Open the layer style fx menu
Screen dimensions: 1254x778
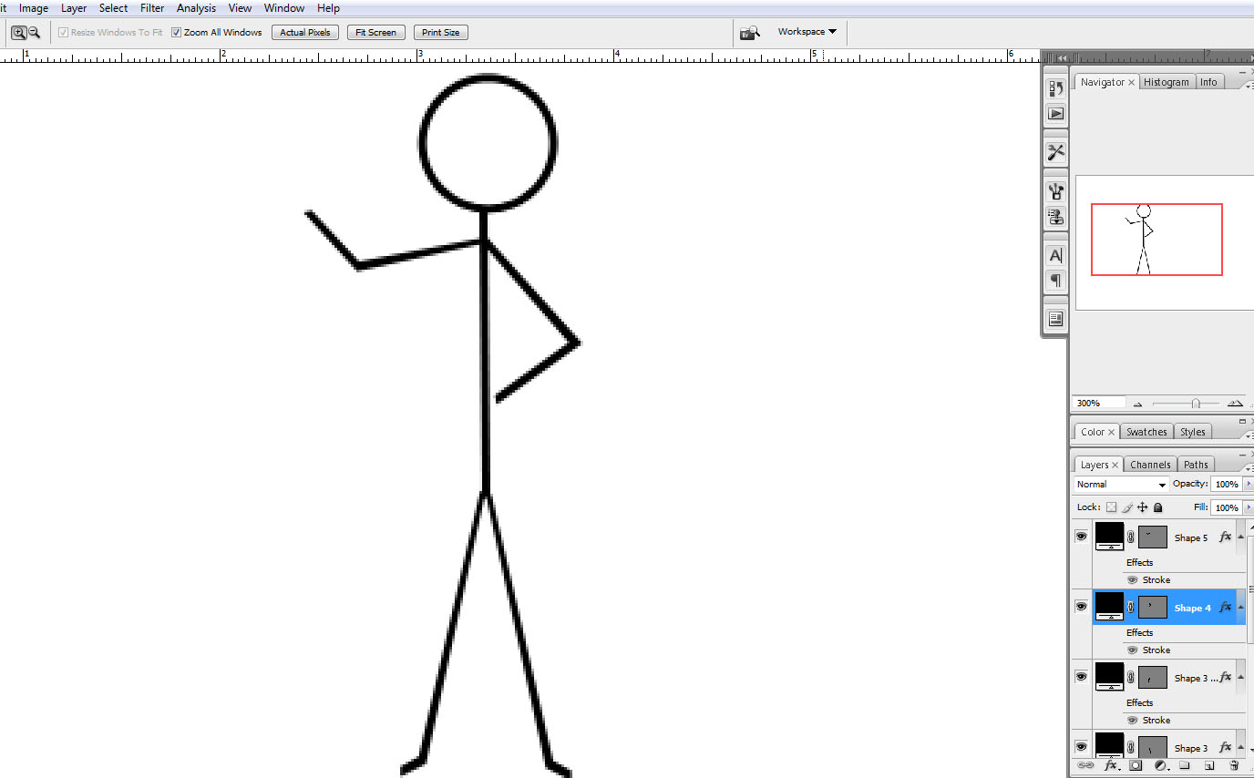coord(1111,766)
